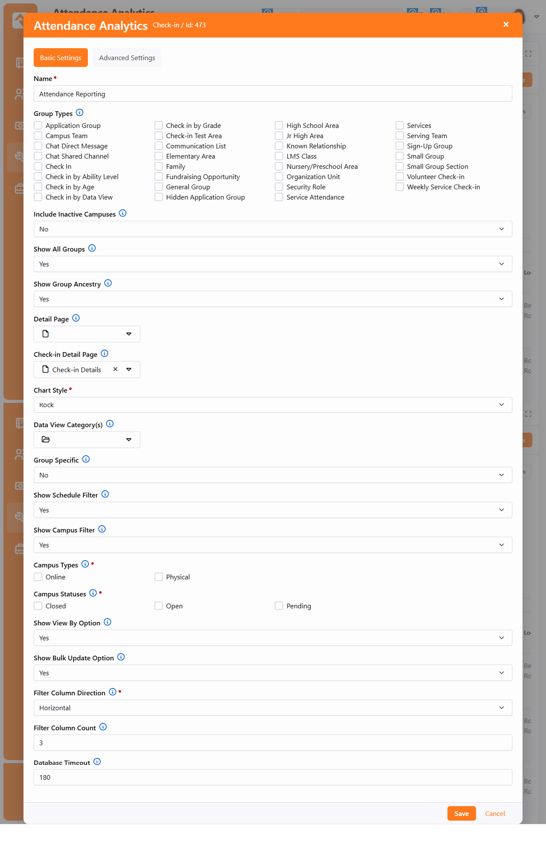Click the Group Types info icon
The width and height of the screenshot is (546, 859).
79,113
